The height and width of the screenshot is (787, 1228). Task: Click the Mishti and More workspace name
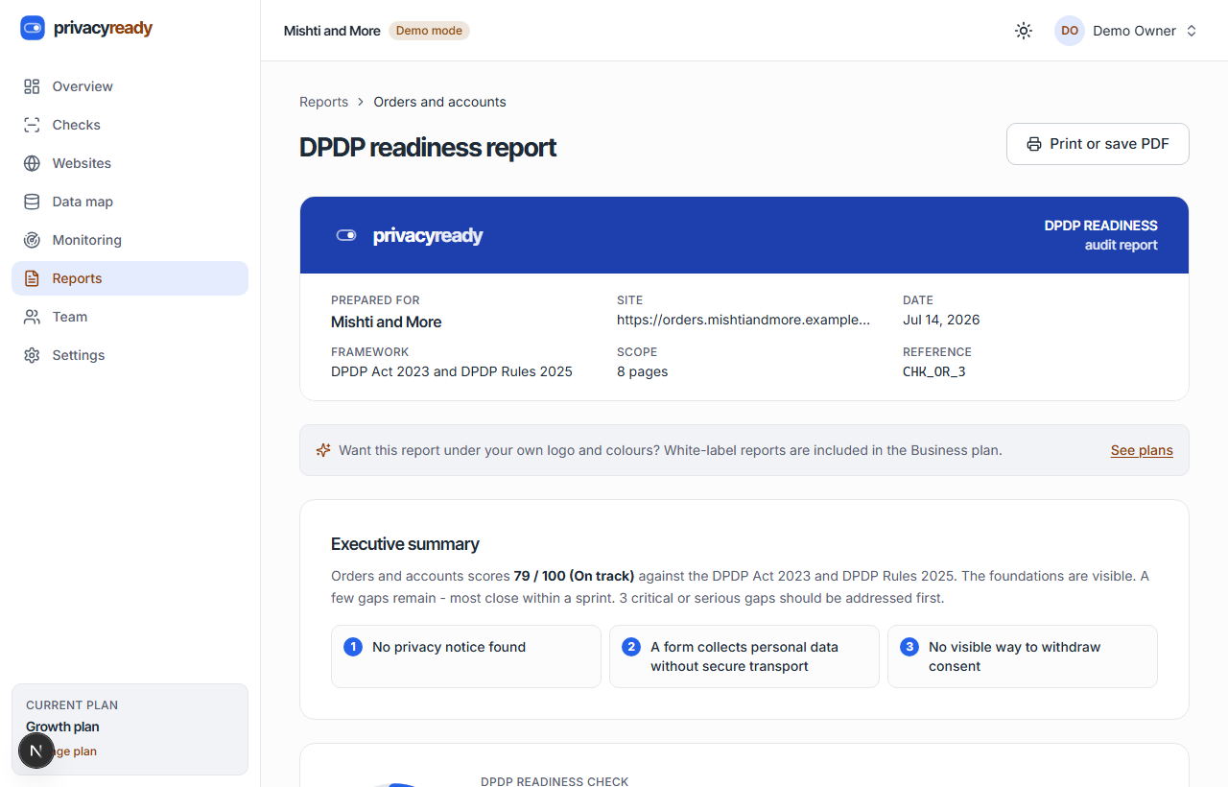(x=332, y=31)
